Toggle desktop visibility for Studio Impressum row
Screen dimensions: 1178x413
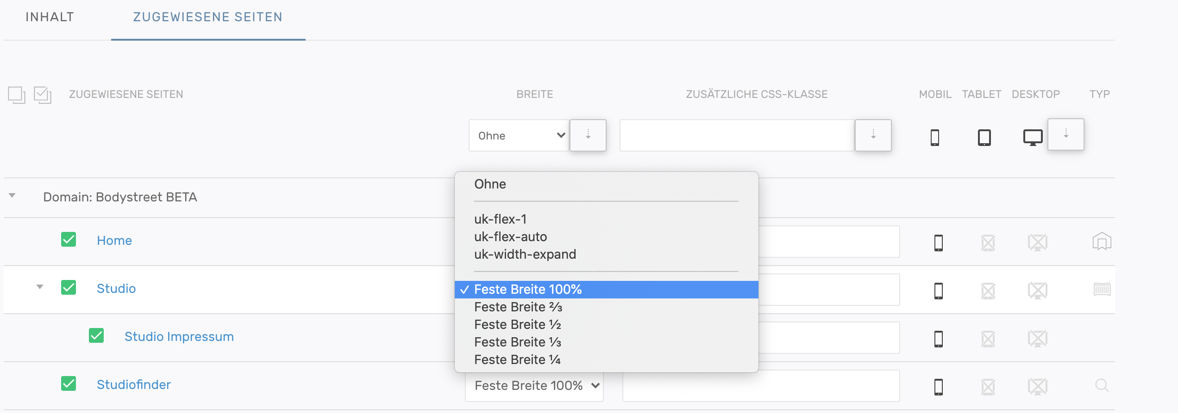tap(1037, 339)
